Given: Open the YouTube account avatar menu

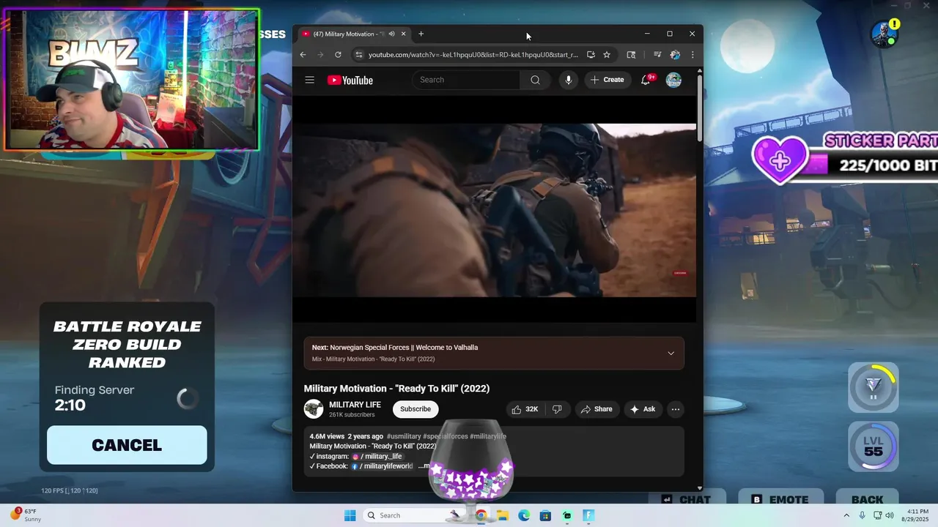Looking at the screenshot, I should pos(673,80).
